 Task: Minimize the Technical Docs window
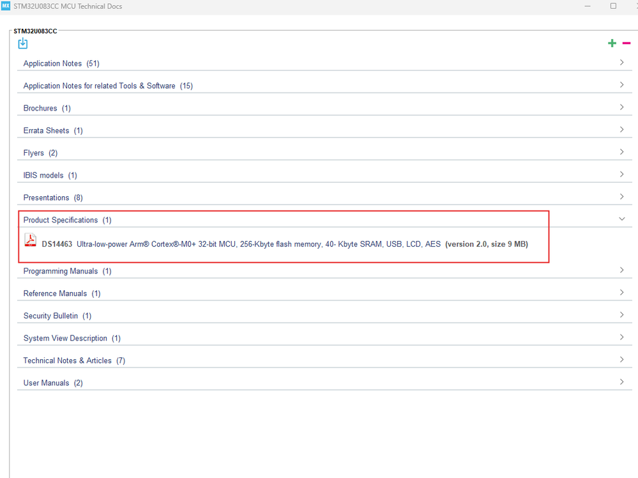[x=588, y=6]
